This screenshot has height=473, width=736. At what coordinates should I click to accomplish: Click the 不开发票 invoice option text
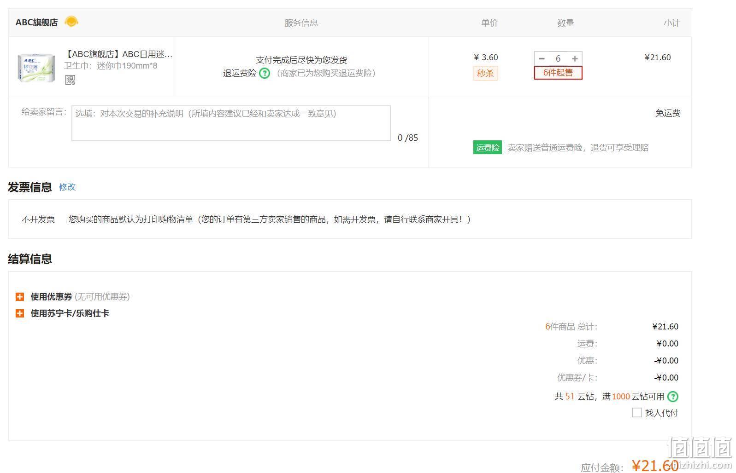[x=38, y=219]
